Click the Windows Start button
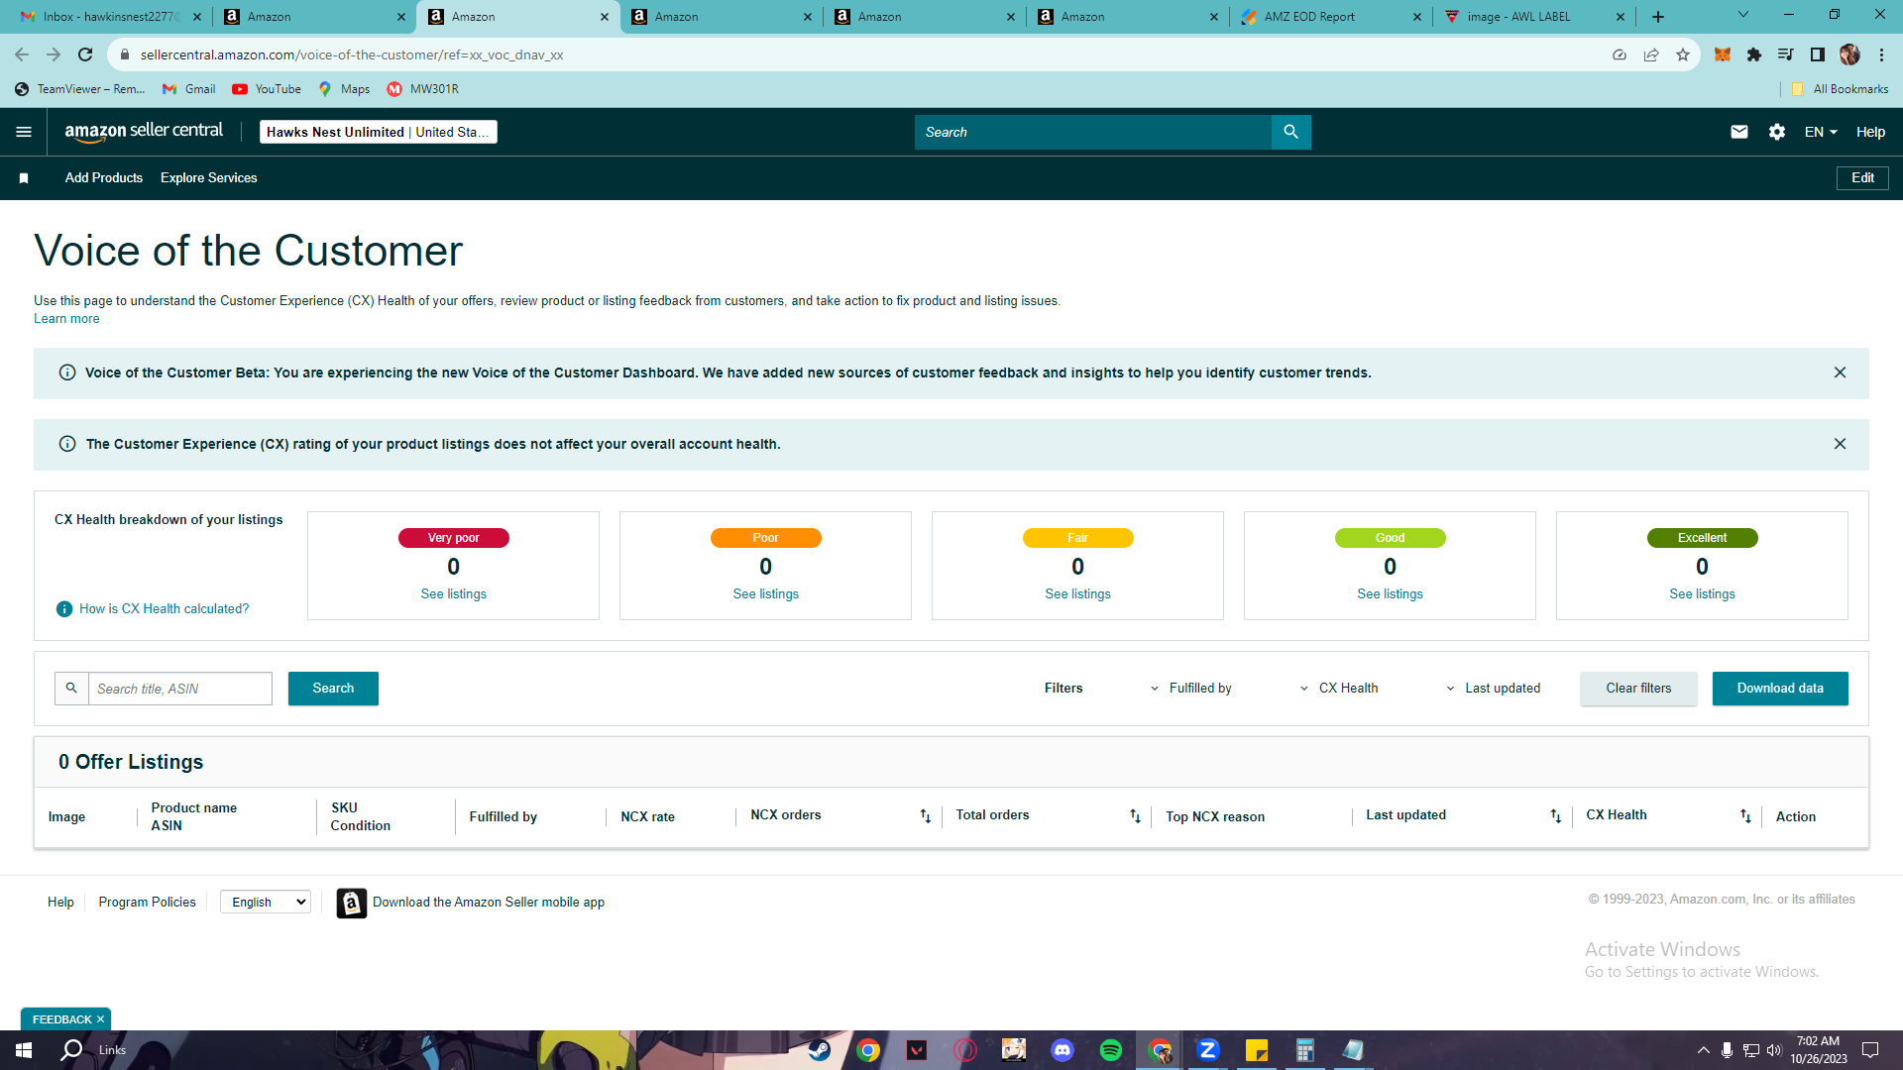1903x1070 pixels. [24, 1050]
